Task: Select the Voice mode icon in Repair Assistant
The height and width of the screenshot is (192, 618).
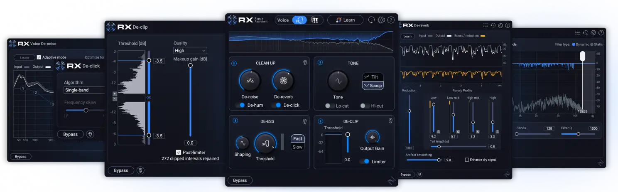Action: [x=299, y=20]
